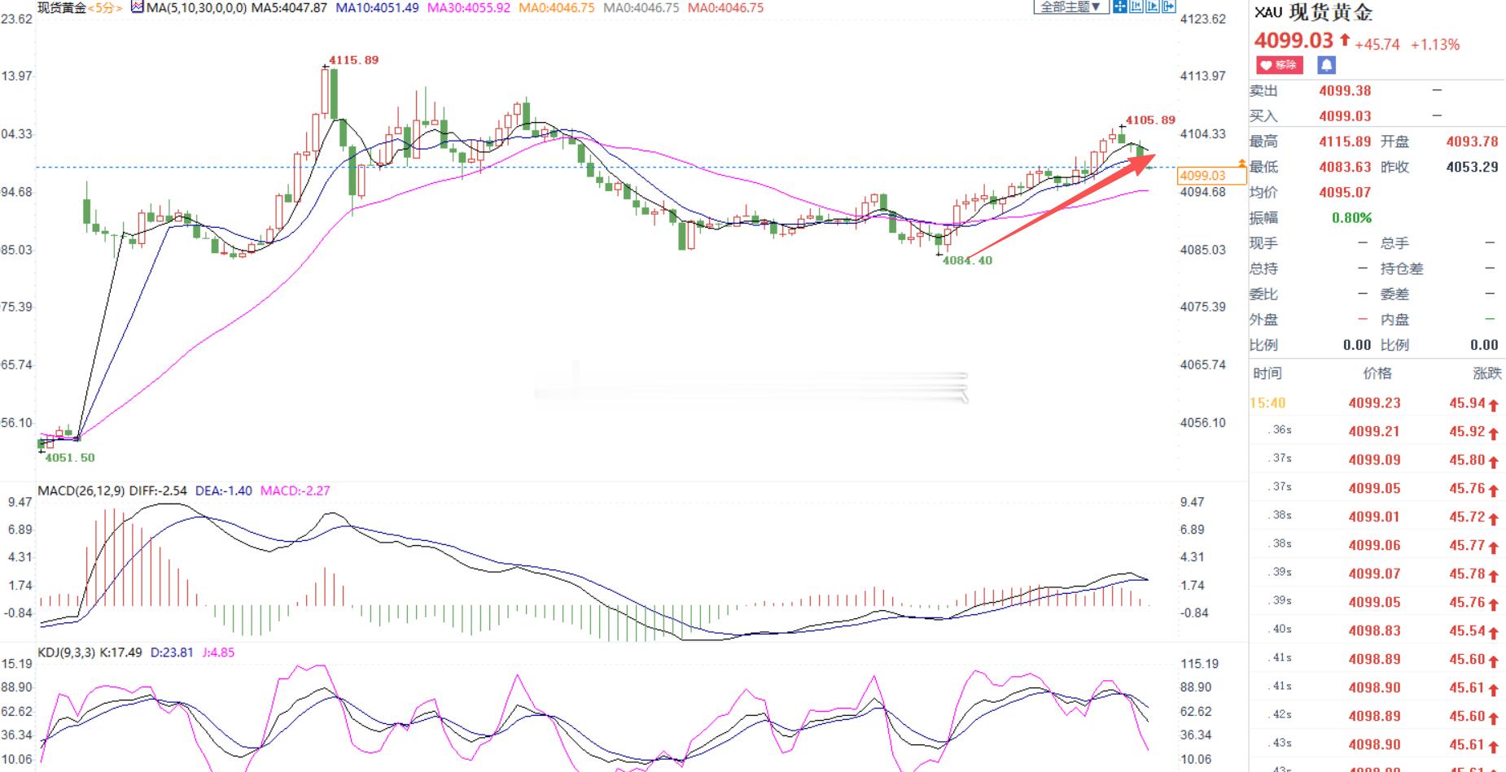Click the shift-chart-left toolbar icon

tap(1136, 7)
